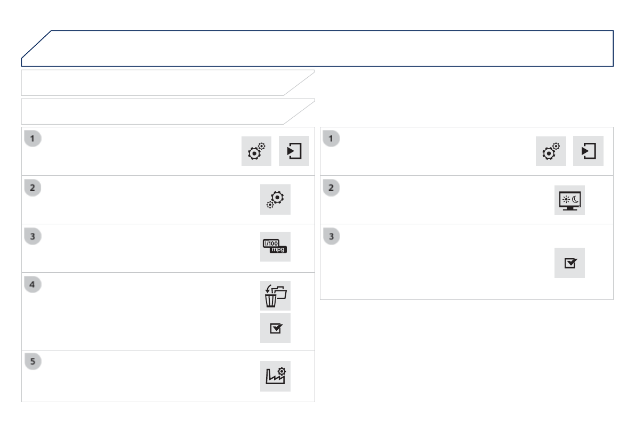Screen dimensions: 635x423
Task: Open the system configuration double-gear icon
Action: coord(275,200)
